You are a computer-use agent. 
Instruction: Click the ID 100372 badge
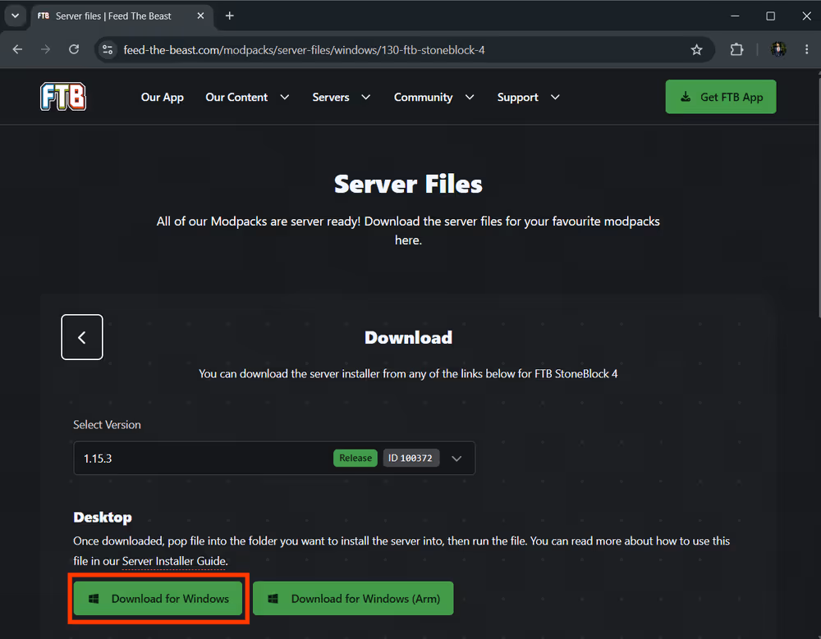411,458
